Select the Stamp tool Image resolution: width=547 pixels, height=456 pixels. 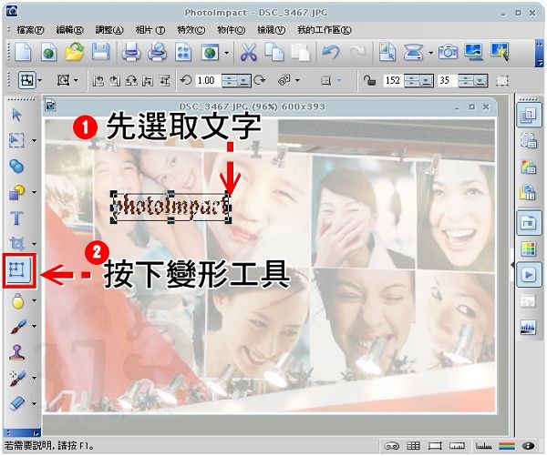16,352
